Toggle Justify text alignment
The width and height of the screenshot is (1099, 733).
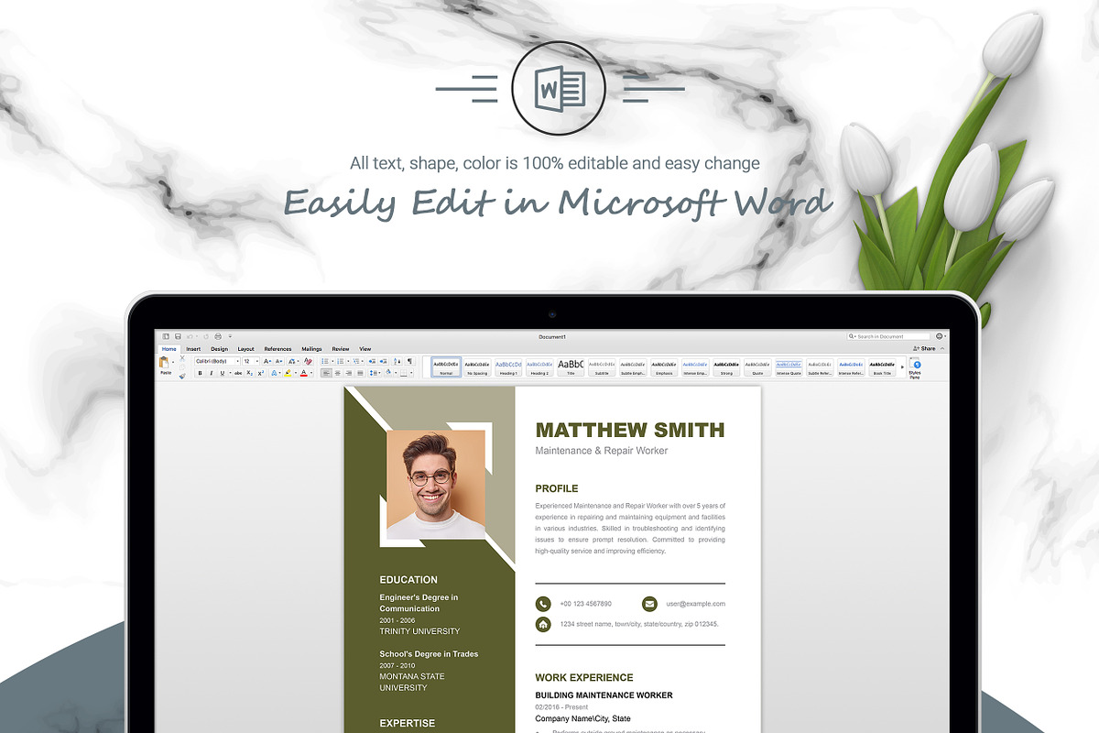(360, 373)
